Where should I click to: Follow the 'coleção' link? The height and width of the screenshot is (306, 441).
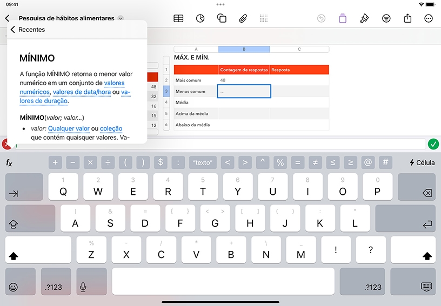tap(111, 128)
